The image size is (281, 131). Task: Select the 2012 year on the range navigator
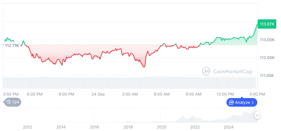[27, 127]
